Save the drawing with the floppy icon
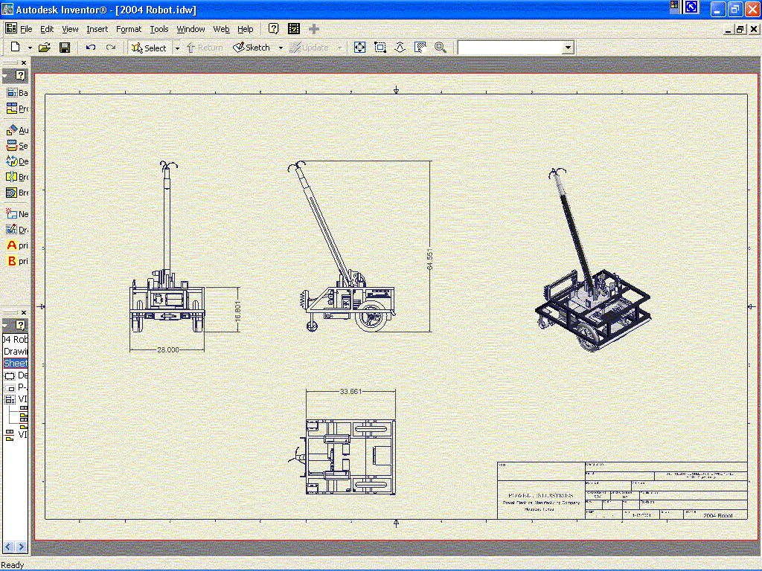The height and width of the screenshot is (571, 762). pyautogui.click(x=65, y=47)
